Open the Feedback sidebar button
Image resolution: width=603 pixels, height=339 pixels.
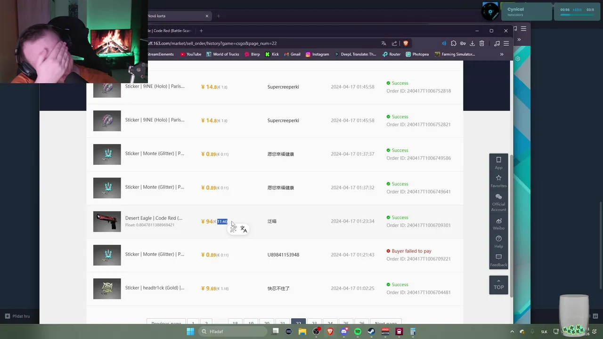498,260
